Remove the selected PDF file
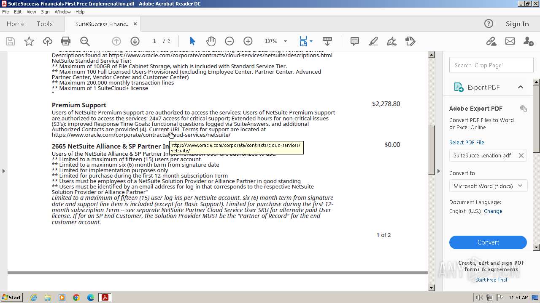This screenshot has width=540, height=303. 521,155
